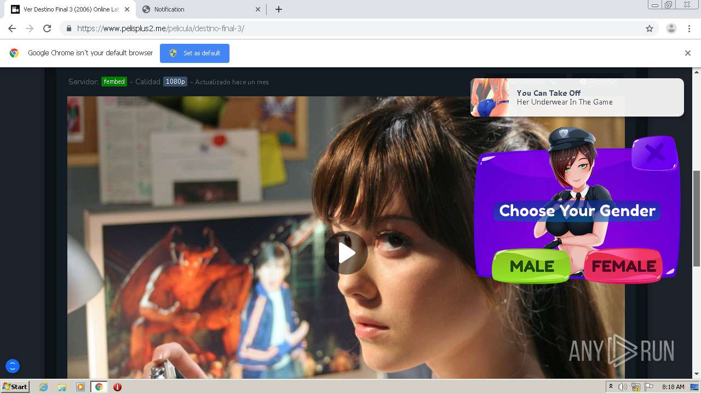
Task: Close the Choose Your Gender popup
Action: 654,153
